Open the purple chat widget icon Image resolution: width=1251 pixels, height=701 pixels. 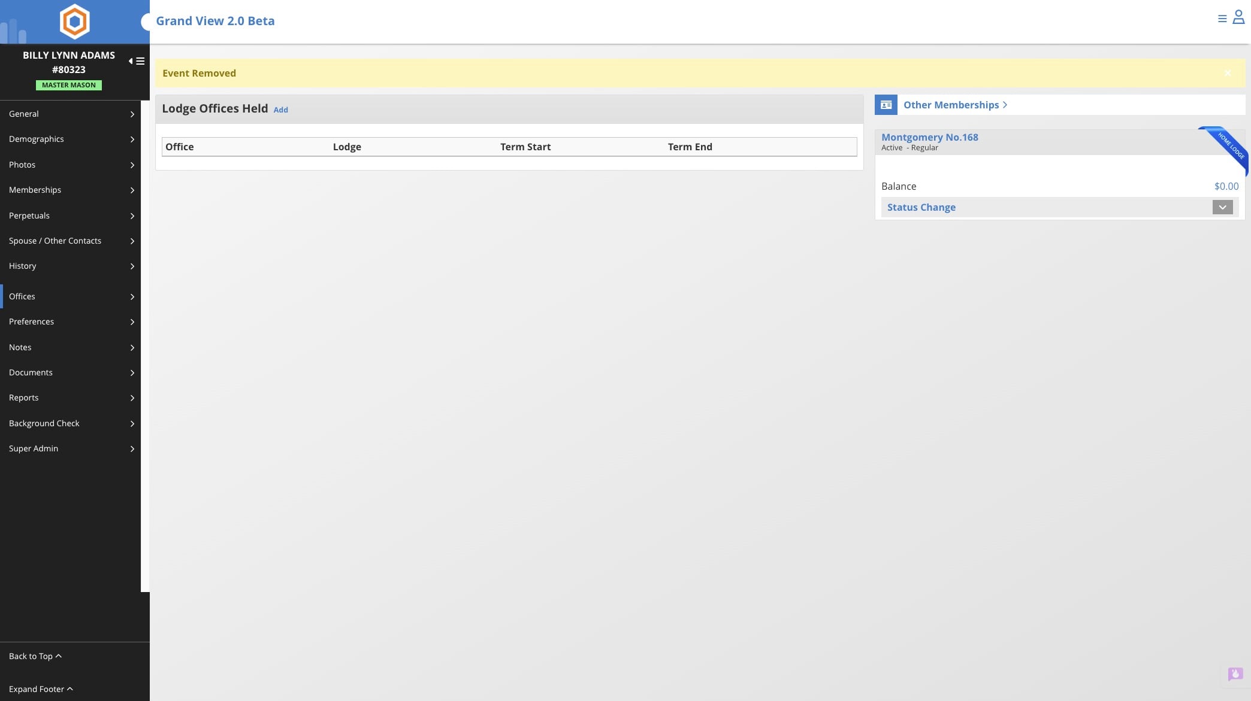click(x=1235, y=674)
